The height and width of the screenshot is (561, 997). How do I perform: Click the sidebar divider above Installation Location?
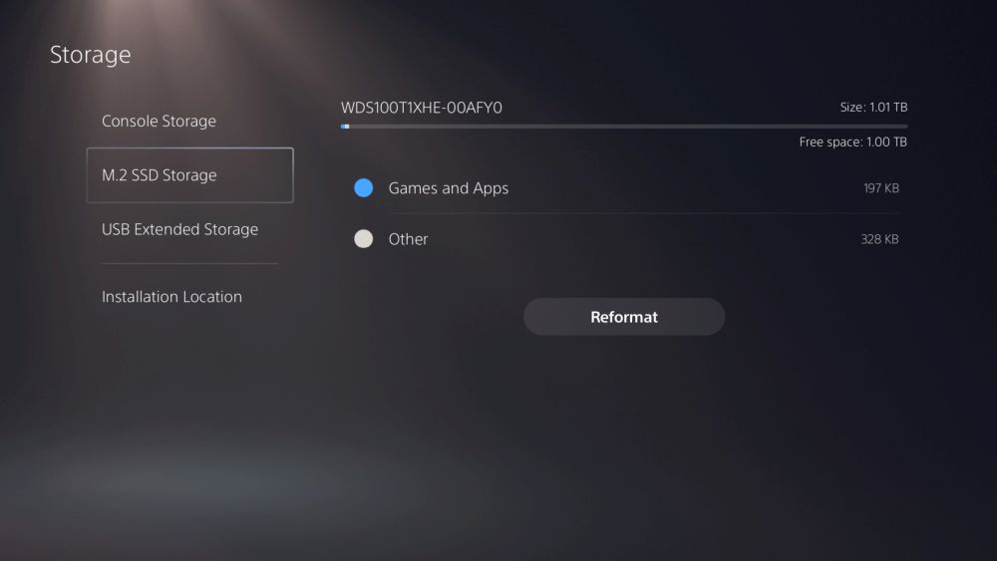pyautogui.click(x=190, y=263)
